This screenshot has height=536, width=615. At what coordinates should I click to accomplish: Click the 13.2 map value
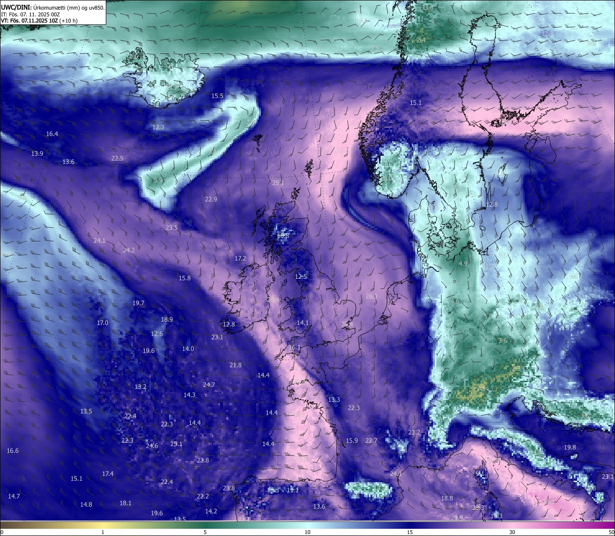(x=140, y=387)
